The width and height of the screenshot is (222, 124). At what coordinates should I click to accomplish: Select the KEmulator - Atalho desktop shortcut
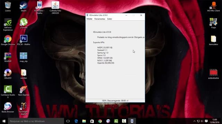click(x=40, y=8)
